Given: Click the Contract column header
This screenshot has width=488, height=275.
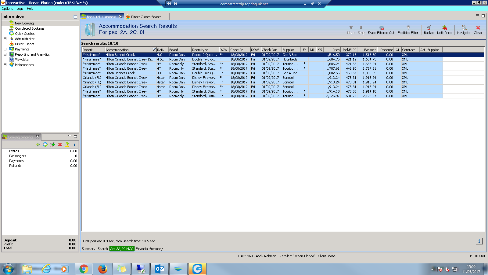Looking at the screenshot, I should (x=410, y=50).
